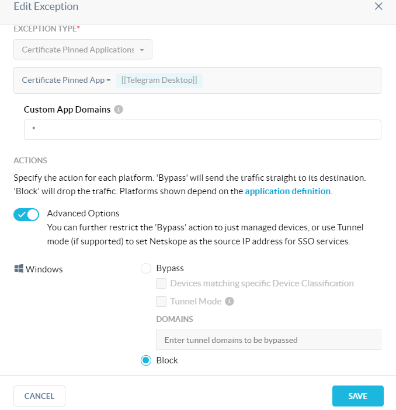Check Devices matching specific Device Classification

pos(161,283)
